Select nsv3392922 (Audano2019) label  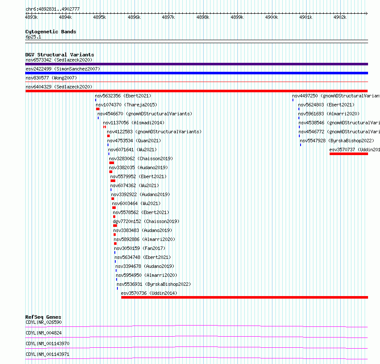click(x=140, y=194)
